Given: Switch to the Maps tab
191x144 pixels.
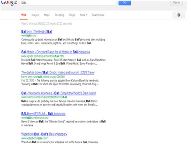Looking at the screenshot, I should point(47,15).
